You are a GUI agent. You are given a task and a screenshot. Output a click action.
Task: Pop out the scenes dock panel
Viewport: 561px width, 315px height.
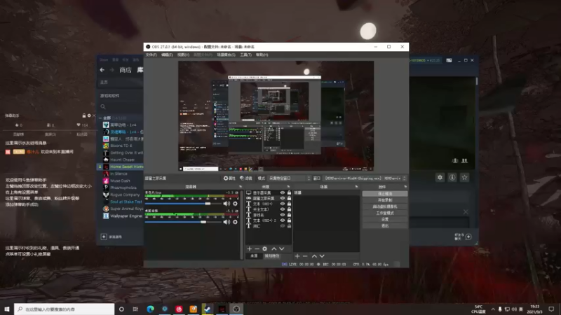click(x=356, y=186)
